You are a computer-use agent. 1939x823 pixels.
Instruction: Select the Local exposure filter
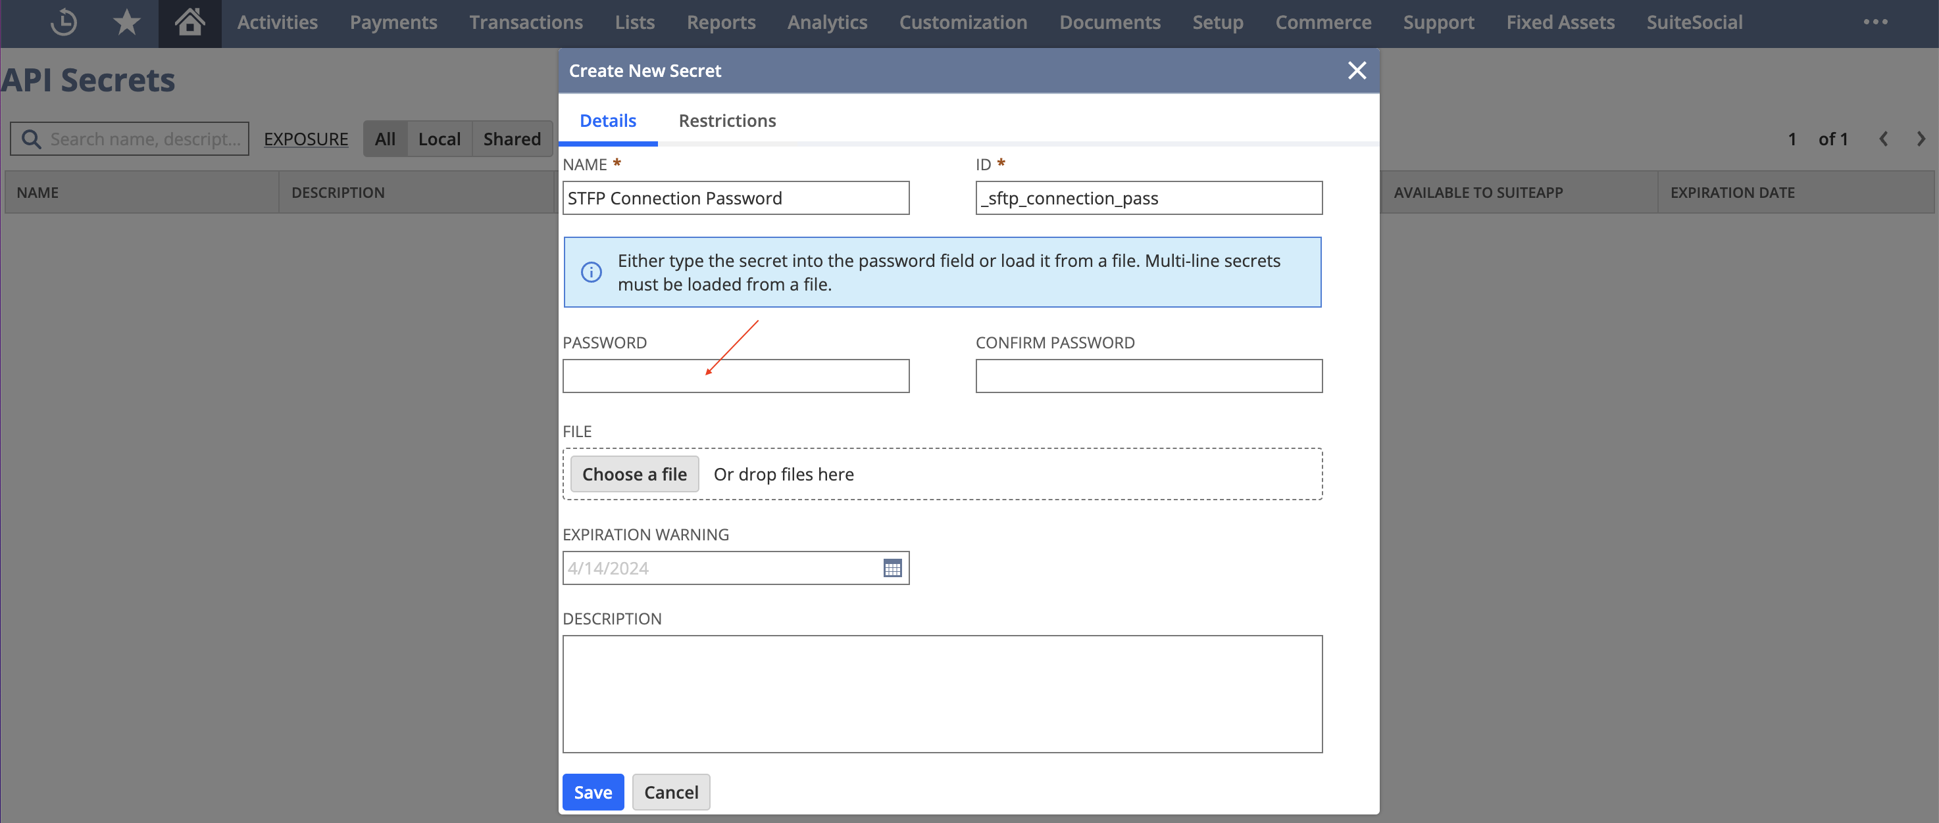440,139
